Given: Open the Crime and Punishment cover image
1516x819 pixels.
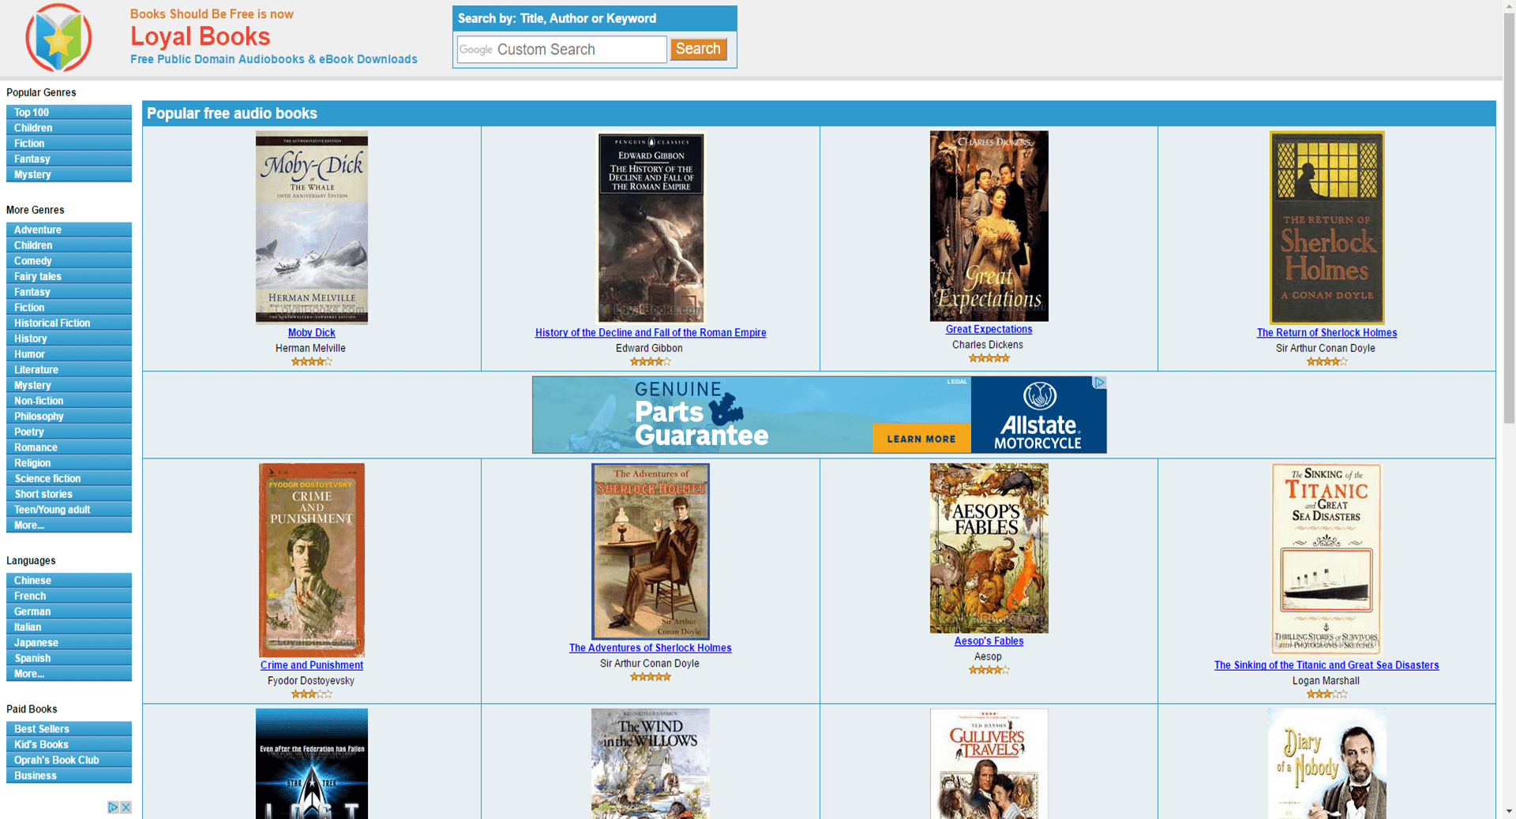Looking at the screenshot, I should [x=311, y=560].
